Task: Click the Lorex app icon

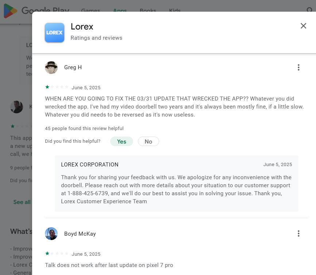Action: (54, 32)
